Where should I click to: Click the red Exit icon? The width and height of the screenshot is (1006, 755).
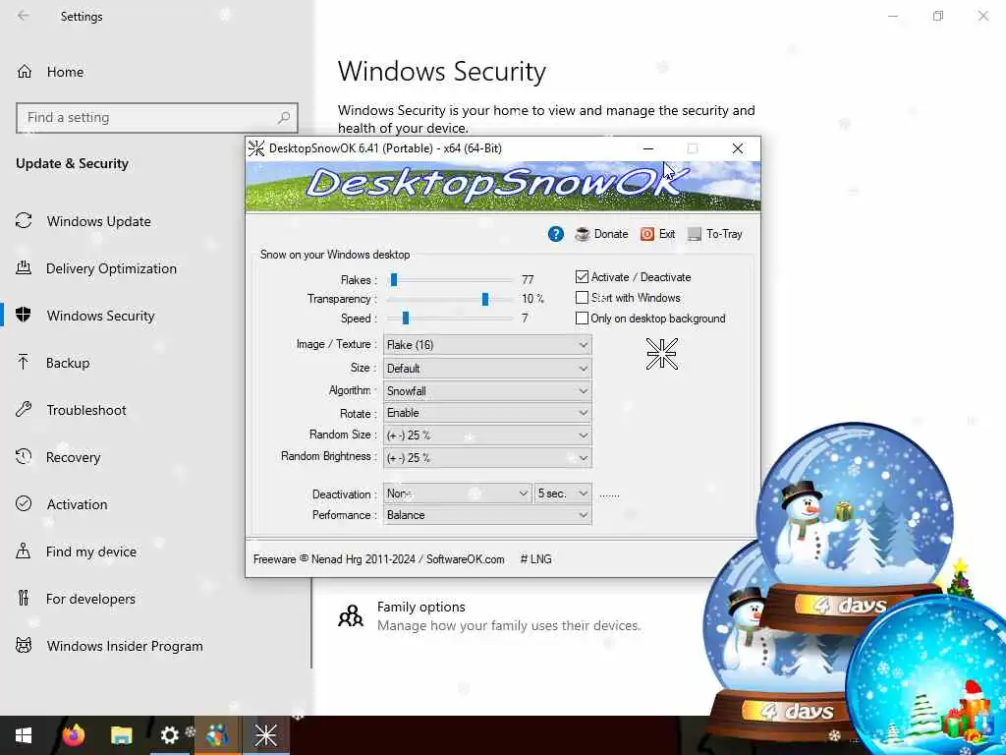pyautogui.click(x=647, y=234)
